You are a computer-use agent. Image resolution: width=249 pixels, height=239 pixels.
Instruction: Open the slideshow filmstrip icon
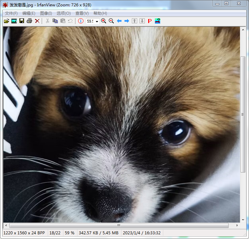click(14, 21)
